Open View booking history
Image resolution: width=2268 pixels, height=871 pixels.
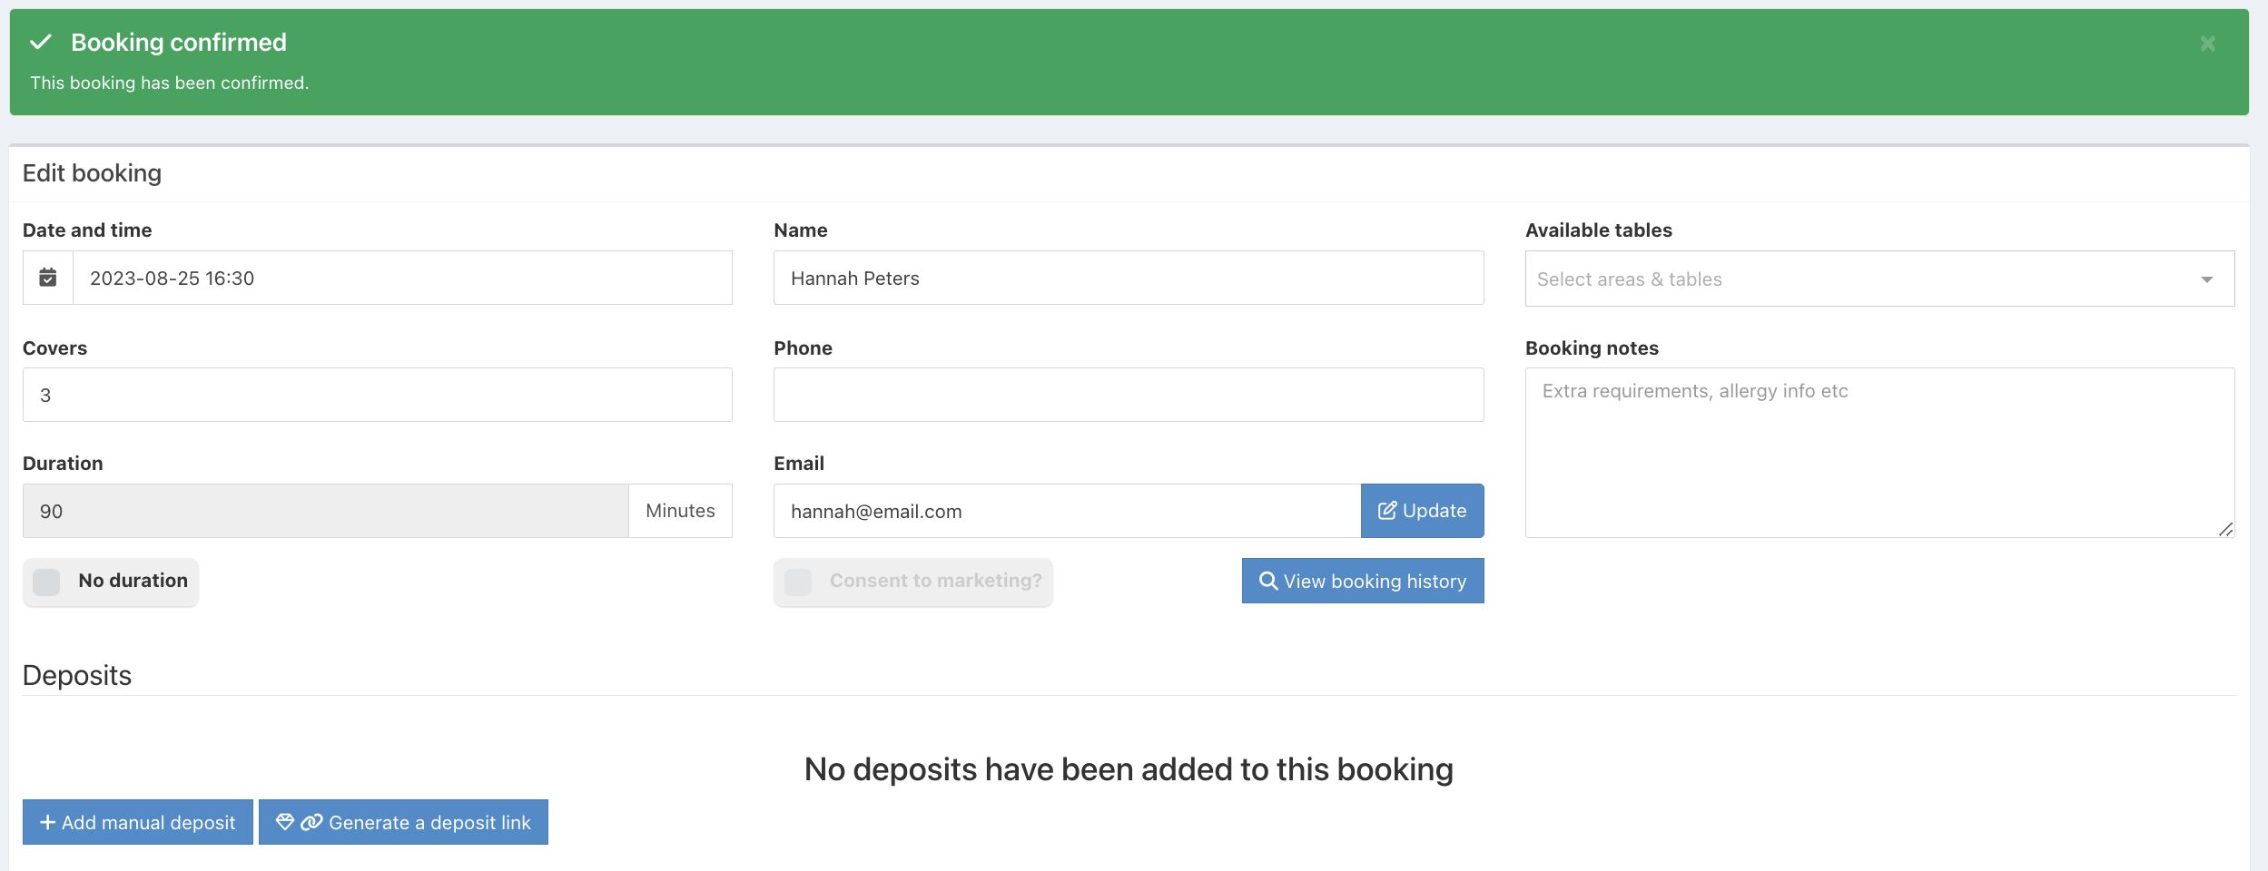coord(1363,581)
